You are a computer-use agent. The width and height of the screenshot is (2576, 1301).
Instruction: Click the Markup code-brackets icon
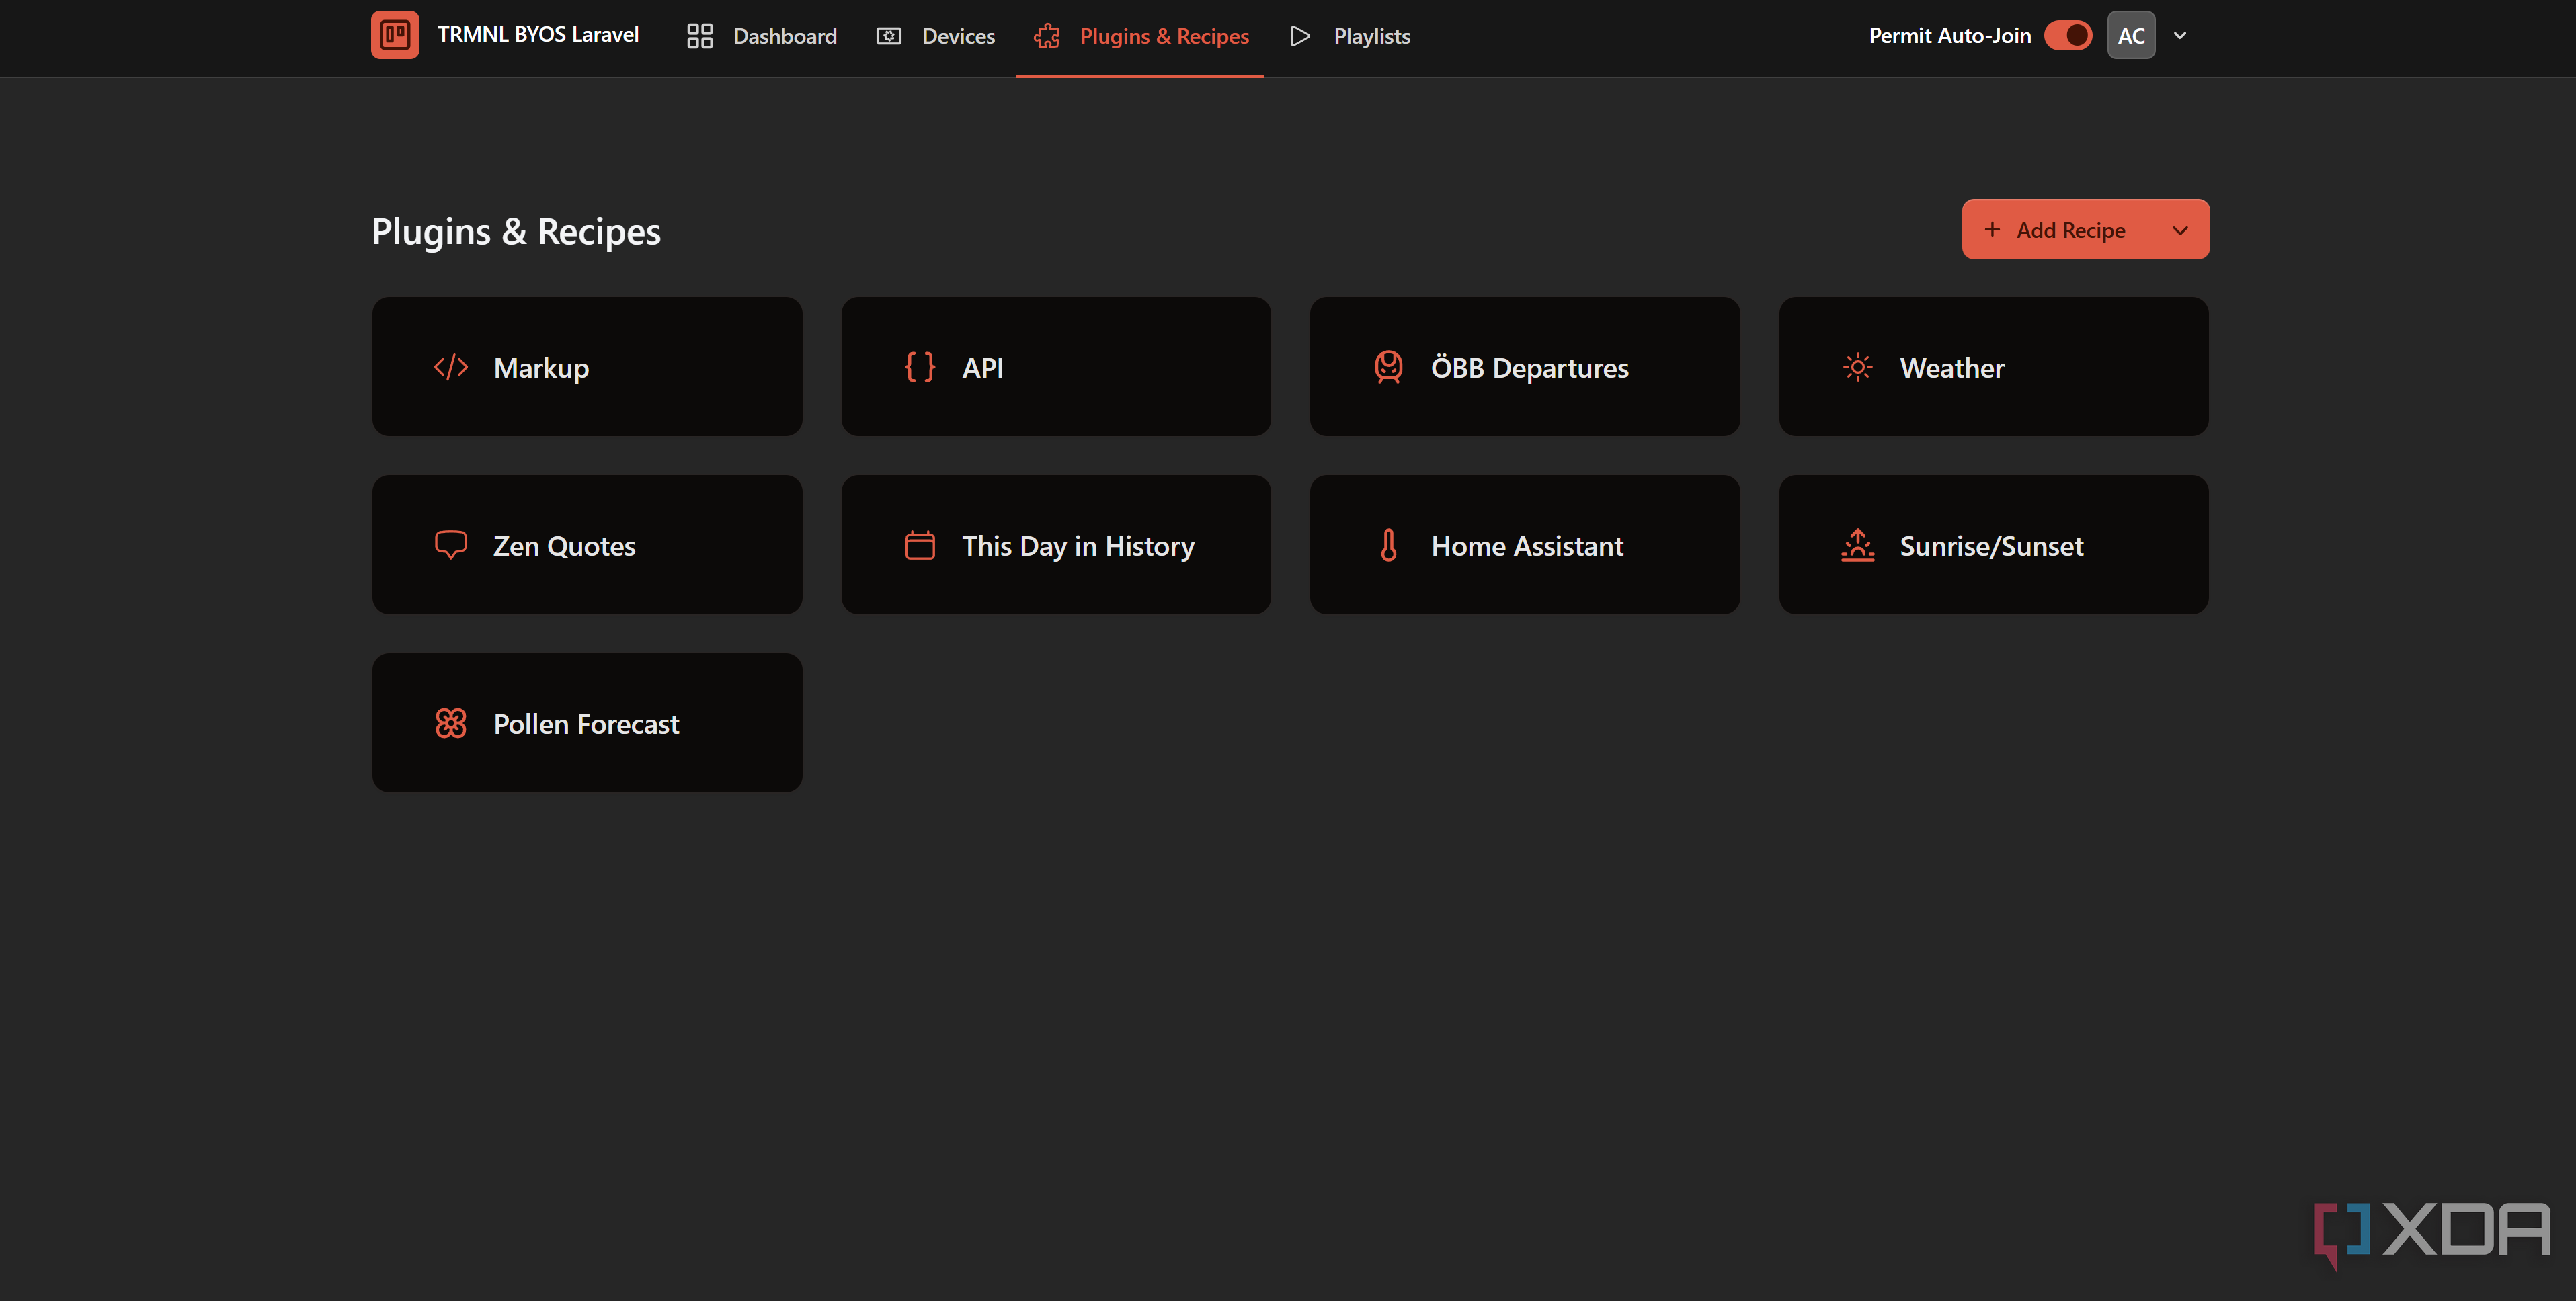pyautogui.click(x=451, y=367)
